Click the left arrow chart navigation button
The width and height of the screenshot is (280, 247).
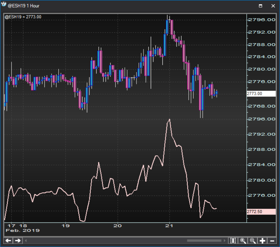(8, 241)
